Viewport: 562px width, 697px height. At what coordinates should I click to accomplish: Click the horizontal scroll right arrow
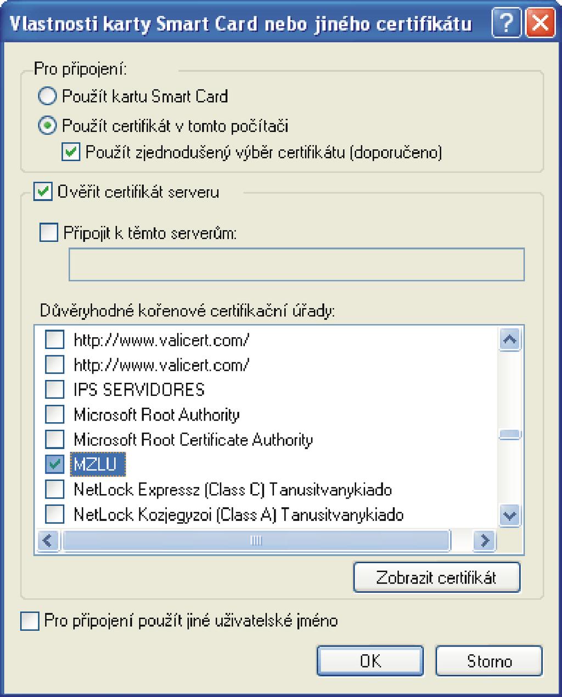(x=484, y=541)
